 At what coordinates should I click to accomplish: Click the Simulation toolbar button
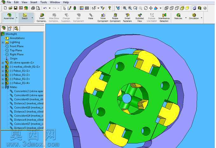[194, 17]
